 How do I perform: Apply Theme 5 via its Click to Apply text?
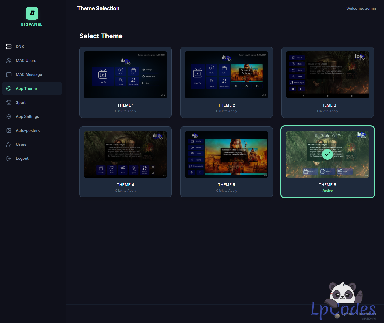click(226, 191)
